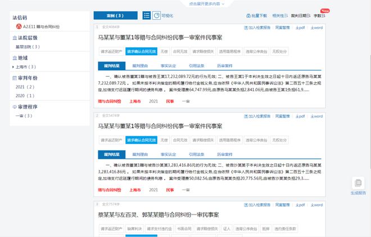Viewport: 371px width, 237px height.
Task: Expand 点击展开更多内容 at the top
Action: pyautogui.click(x=206, y=3)
